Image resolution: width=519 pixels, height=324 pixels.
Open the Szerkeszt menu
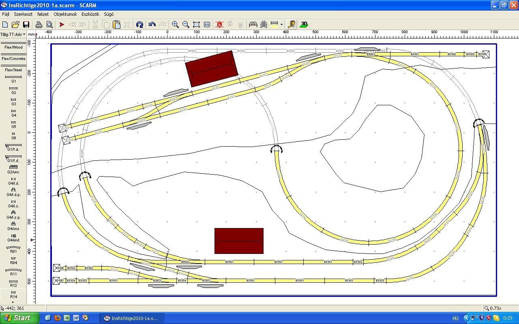pos(23,14)
